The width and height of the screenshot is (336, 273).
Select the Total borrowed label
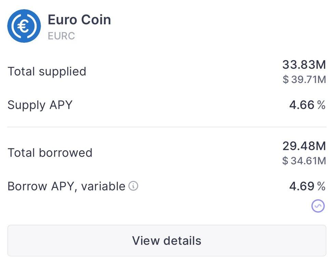[x=50, y=153]
